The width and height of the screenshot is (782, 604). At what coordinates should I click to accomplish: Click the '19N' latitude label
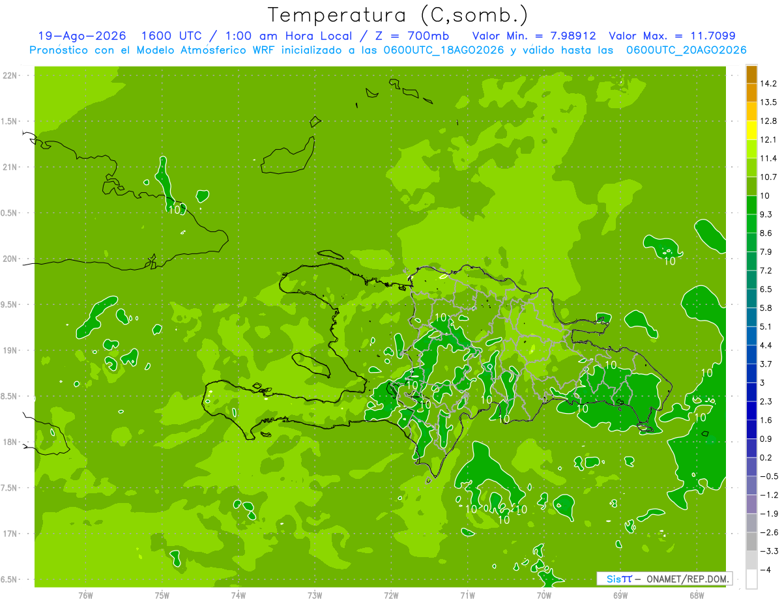pos(11,351)
